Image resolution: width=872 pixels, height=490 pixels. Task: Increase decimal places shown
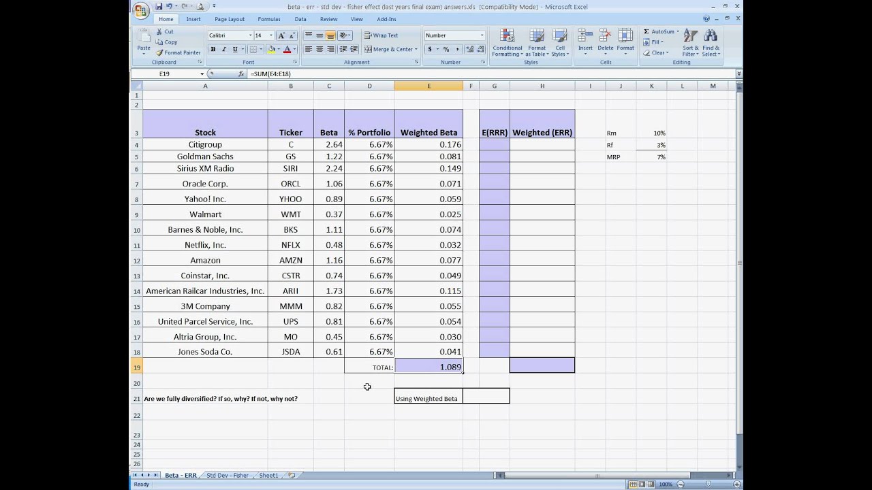point(469,49)
